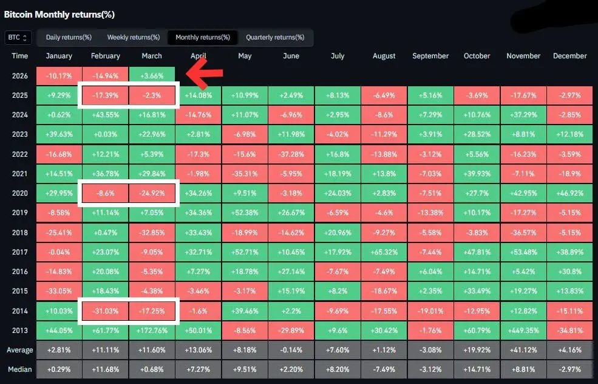Click the 2025 February cell -17.39%

(x=106, y=95)
